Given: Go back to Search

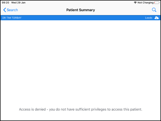Looking at the screenshot, I should (10, 10).
